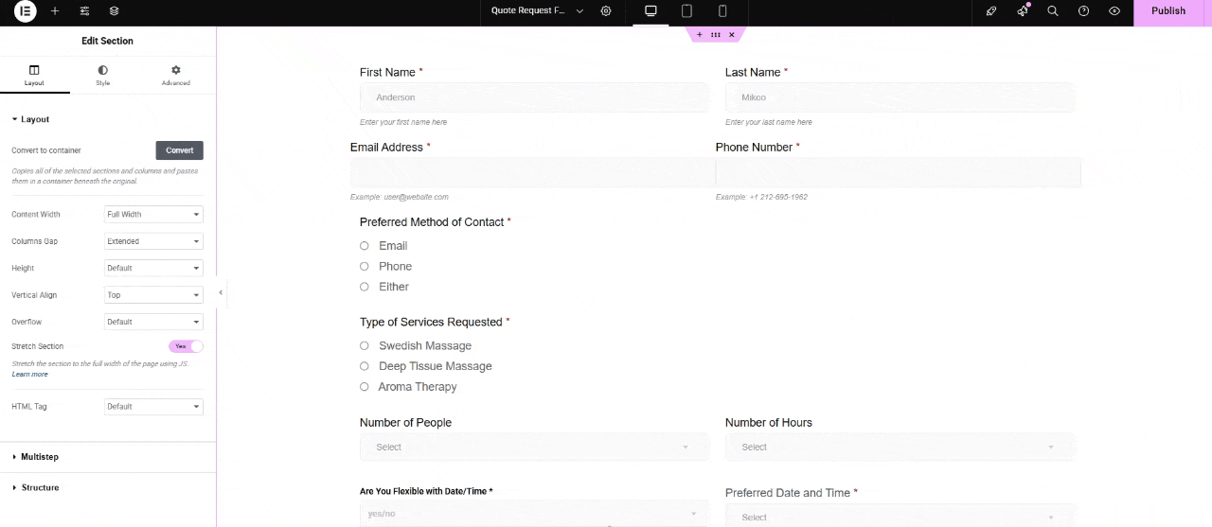This screenshot has width=1212, height=527.
Task: Open the Columns Gap dropdown
Action: pyautogui.click(x=153, y=241)
